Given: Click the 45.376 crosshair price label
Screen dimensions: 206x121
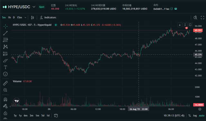Looking at the screenshot, I should [x=198, y=55].
